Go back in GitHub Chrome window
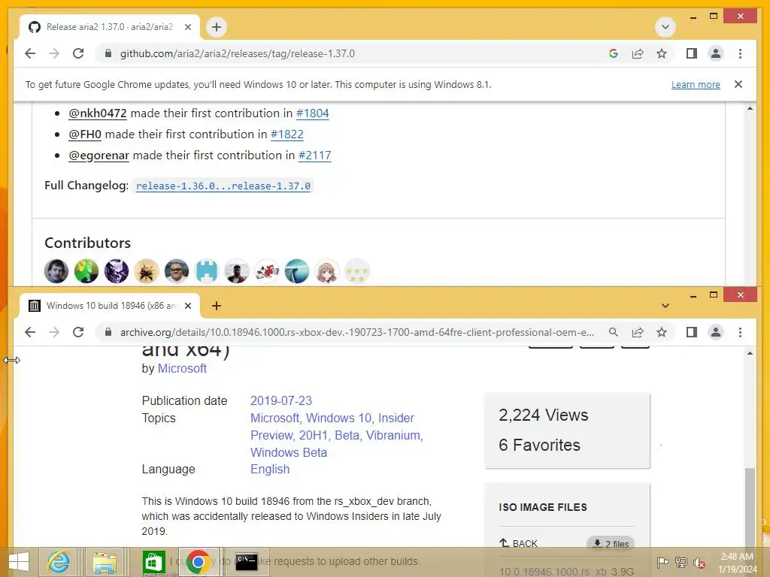 [x=30, y=53]
